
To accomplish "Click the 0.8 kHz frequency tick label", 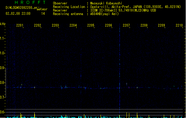I will pos(3,83).
